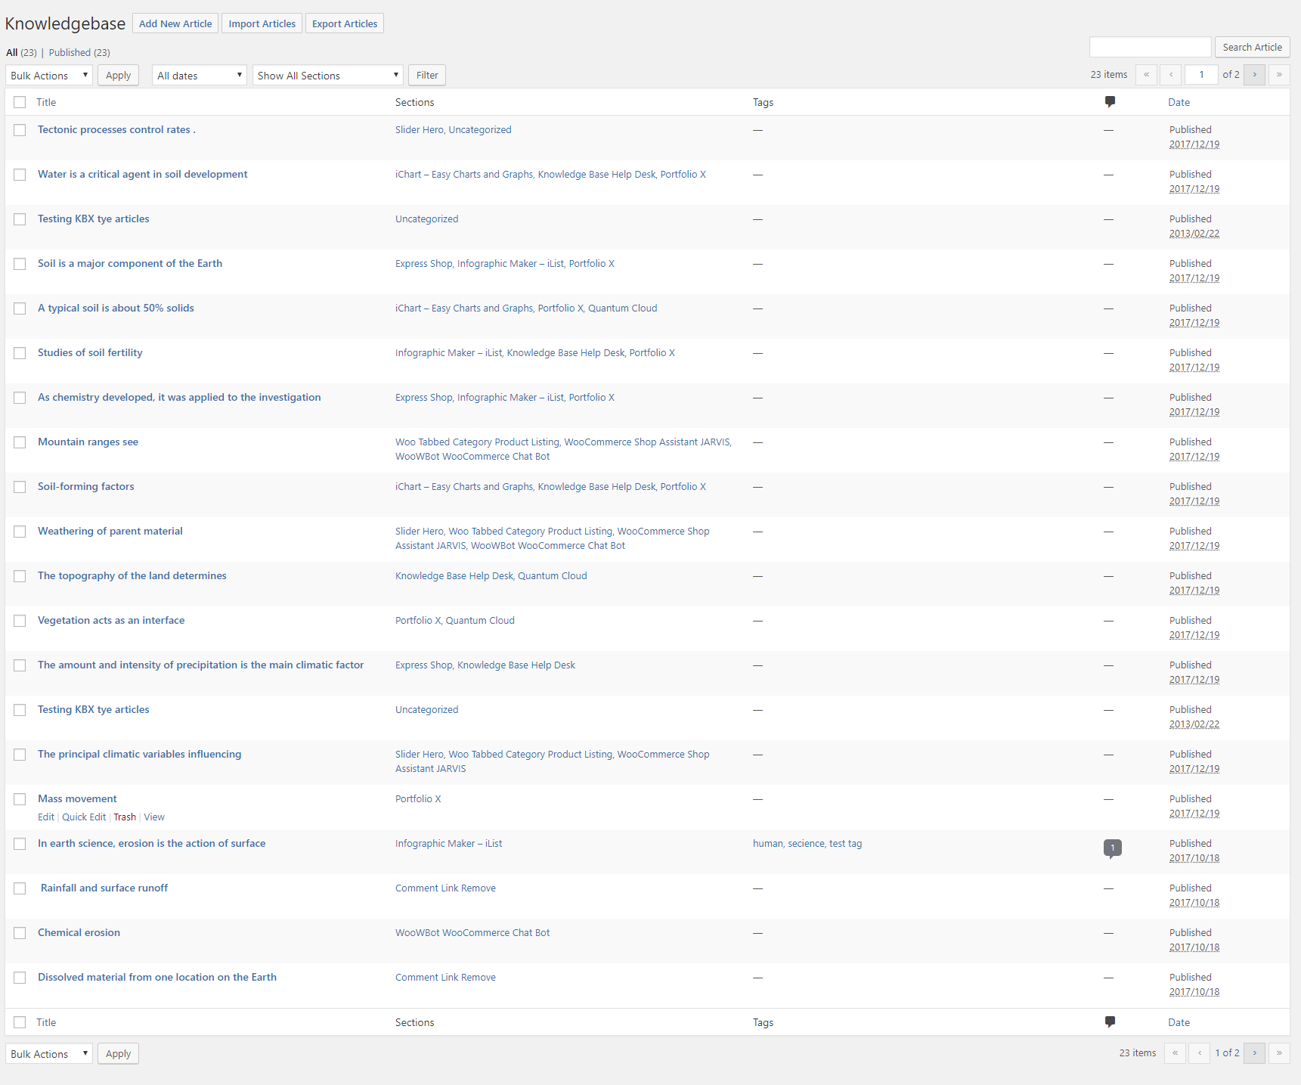This screenshot has width=1301, height=1085.
Task: Switch to the Published (23) view
Action: (79, 52)
